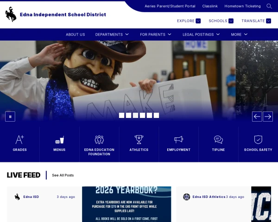This screenshot has height=222, width=278.
Task: Open the Classlink link
Action: pos(210,6)
